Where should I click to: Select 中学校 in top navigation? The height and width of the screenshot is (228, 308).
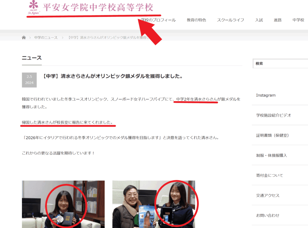point(298,20)
